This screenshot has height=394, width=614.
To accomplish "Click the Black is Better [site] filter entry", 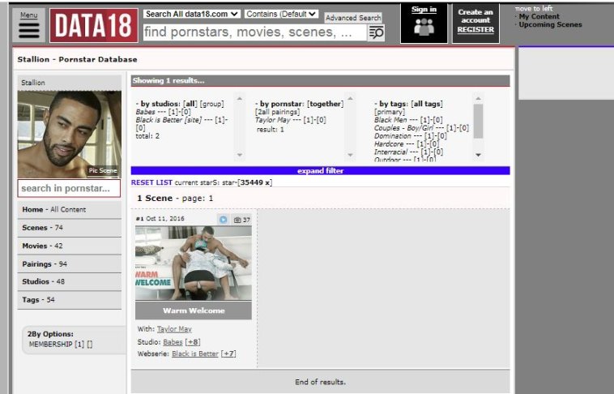I will 169,120.
